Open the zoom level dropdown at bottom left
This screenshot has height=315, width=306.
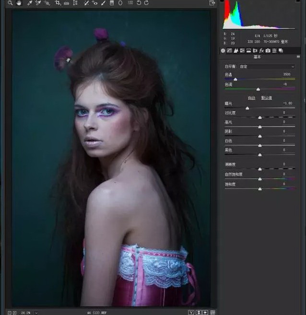click(x=36, y=313)
